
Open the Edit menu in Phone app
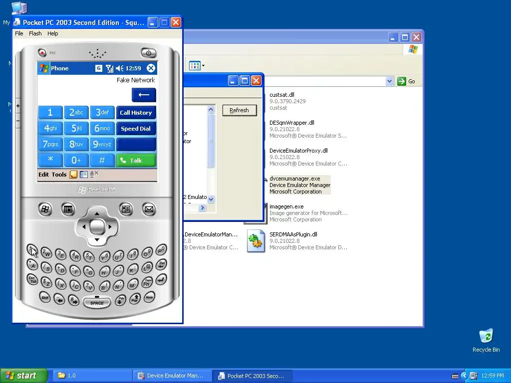coord(44,175)
